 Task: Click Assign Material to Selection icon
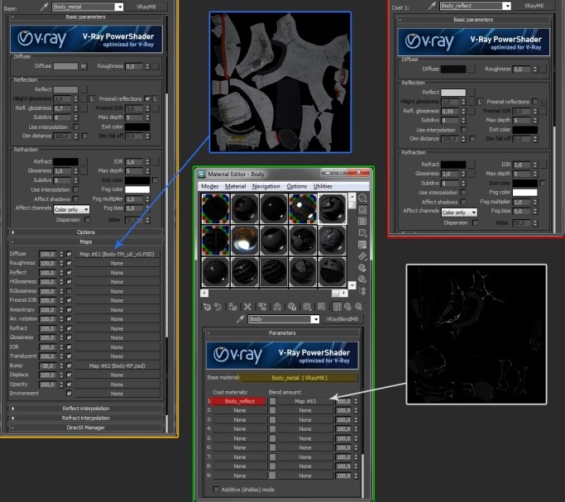[x=232, y=307]
